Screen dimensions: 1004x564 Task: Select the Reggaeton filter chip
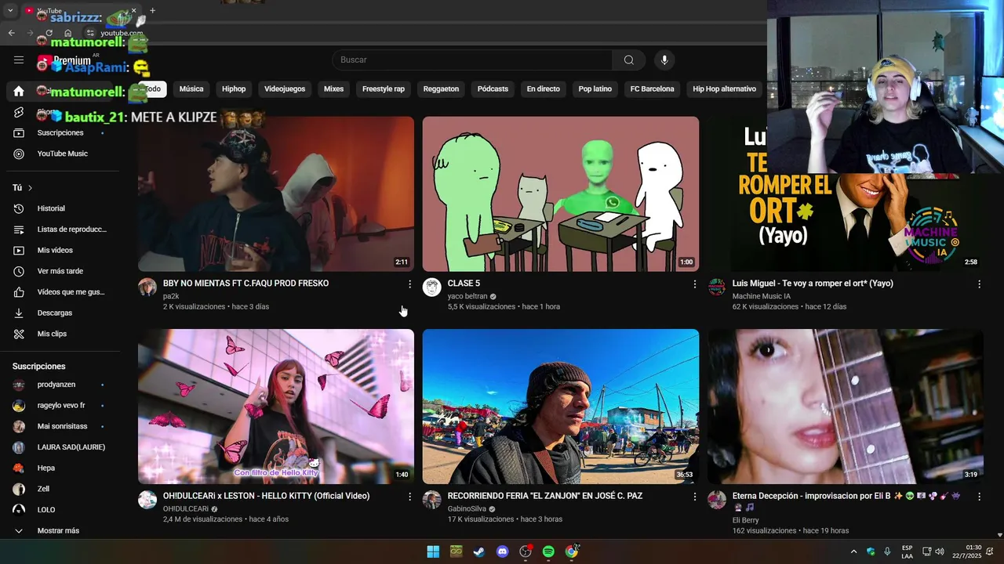click(441, 89)
